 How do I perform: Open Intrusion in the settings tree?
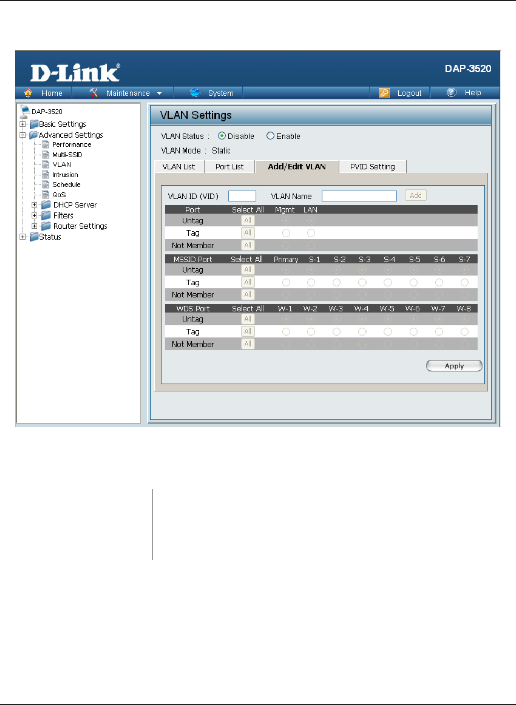[65, 175]
